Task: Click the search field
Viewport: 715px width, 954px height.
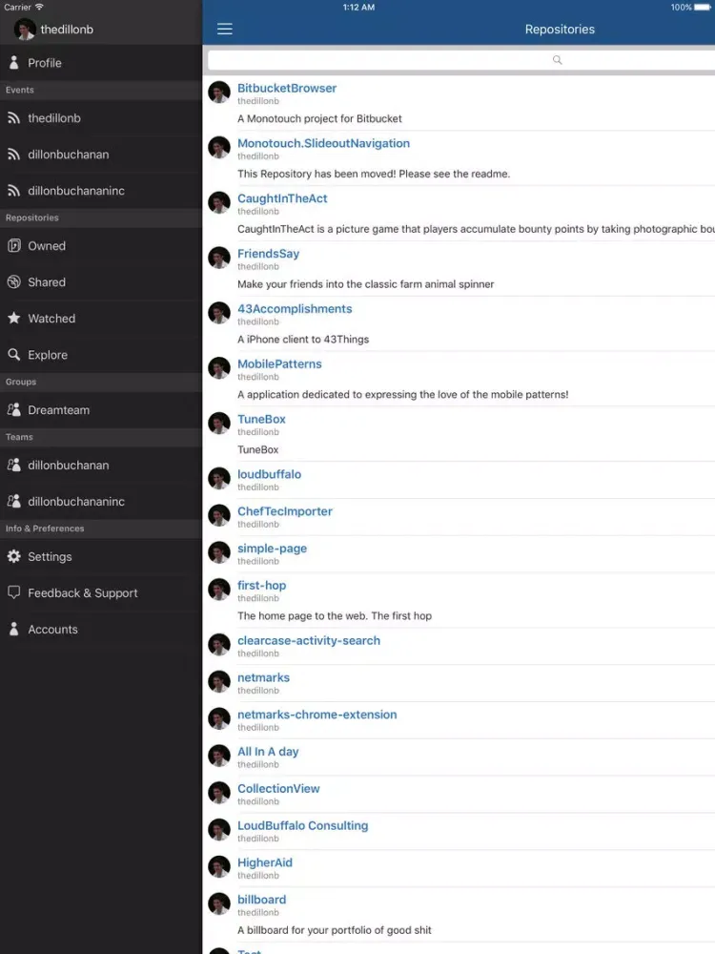Action: pos(461,59)
